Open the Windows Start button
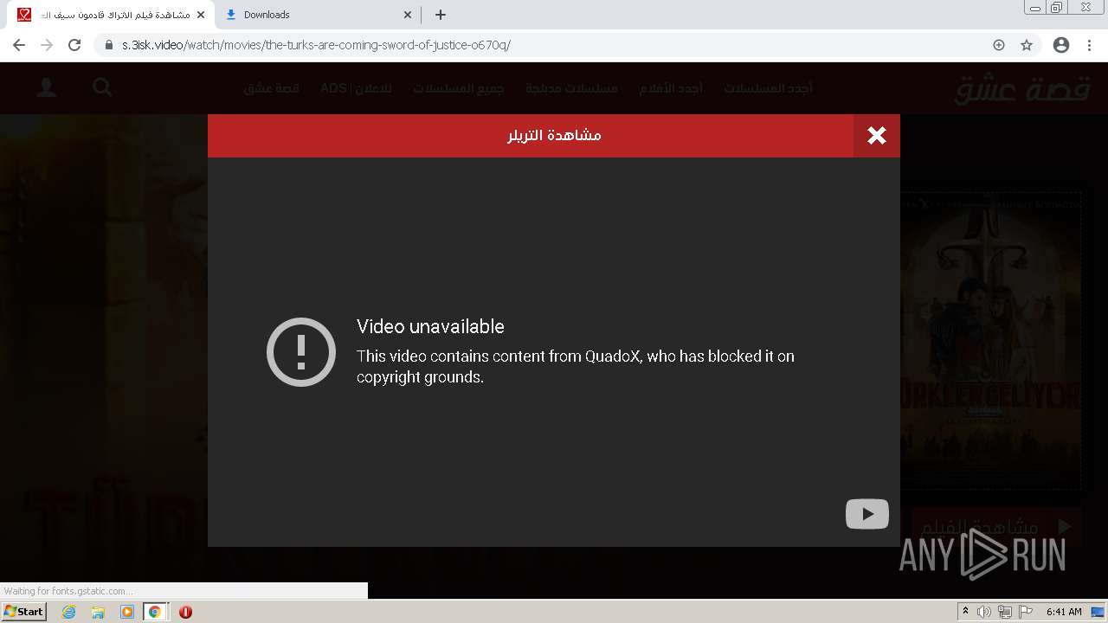The height and width of the screenshot is (623, 1108). (23, 612)
